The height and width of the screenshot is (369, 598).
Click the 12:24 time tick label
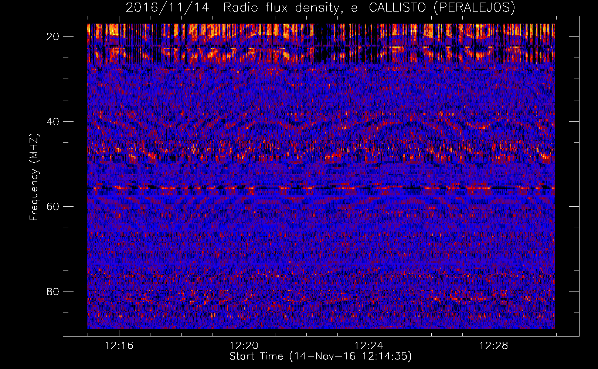pos(369,346)
